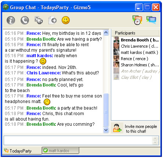Switch to the matt kardos chat tab

tap(61, 150)
